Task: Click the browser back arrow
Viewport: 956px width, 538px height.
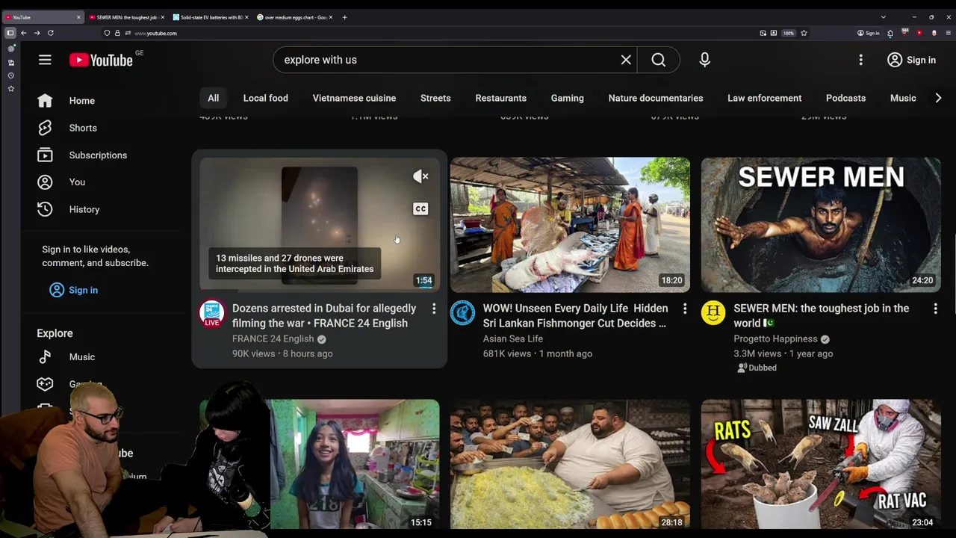Action: pyautogui.click(x=24, y=33)
